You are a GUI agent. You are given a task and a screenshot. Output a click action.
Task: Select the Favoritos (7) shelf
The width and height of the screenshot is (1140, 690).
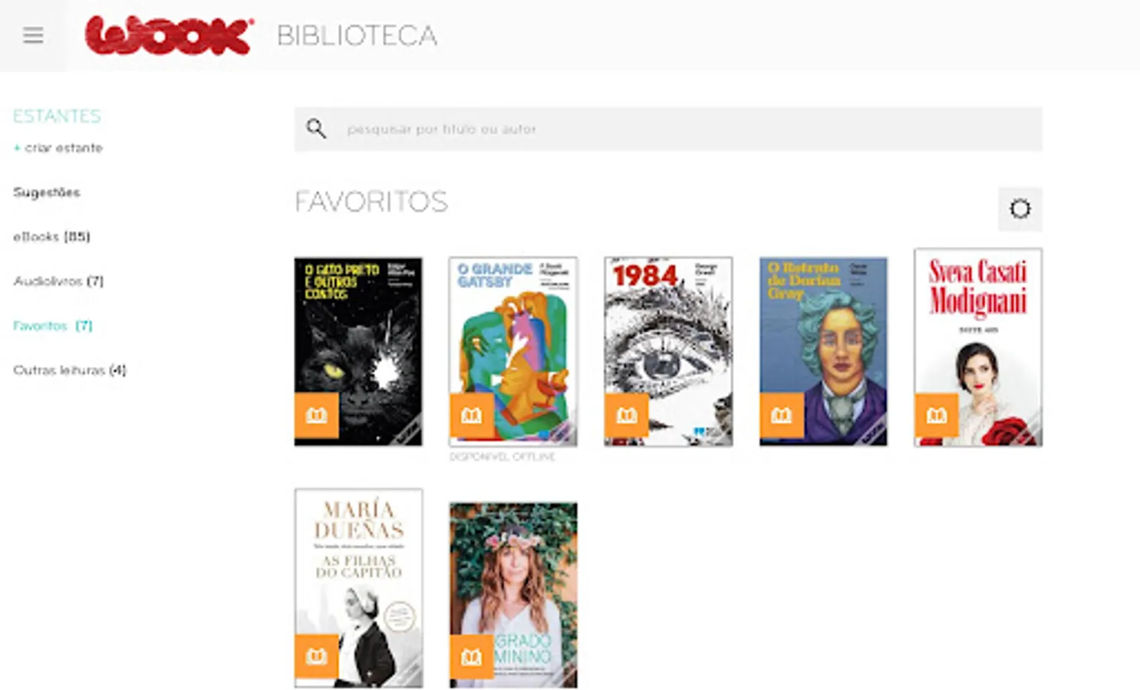[x=53, y=326]
